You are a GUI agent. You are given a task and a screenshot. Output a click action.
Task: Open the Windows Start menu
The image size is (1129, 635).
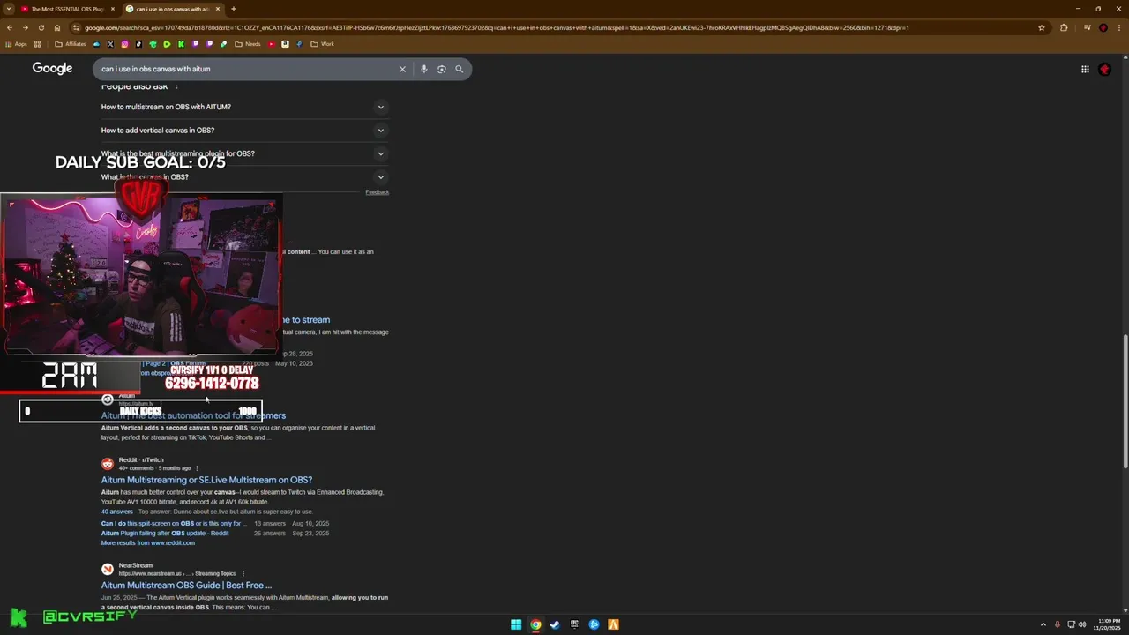[x=516, y=624]
